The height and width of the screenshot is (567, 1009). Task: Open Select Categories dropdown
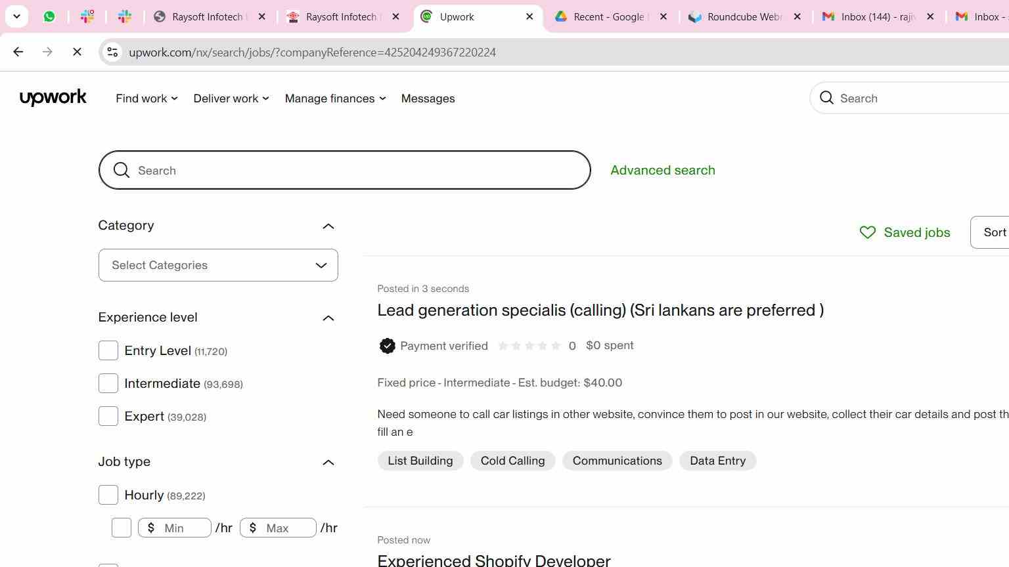point(218,265)
